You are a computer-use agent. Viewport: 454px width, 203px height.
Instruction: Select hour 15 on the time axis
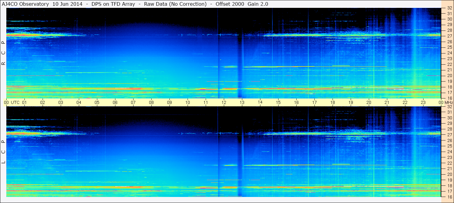pos(278,102)
